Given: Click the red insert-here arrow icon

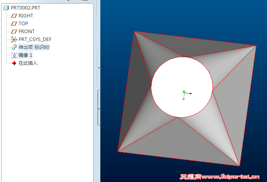Looking at the screenshot, I should [x=14, y=63].
